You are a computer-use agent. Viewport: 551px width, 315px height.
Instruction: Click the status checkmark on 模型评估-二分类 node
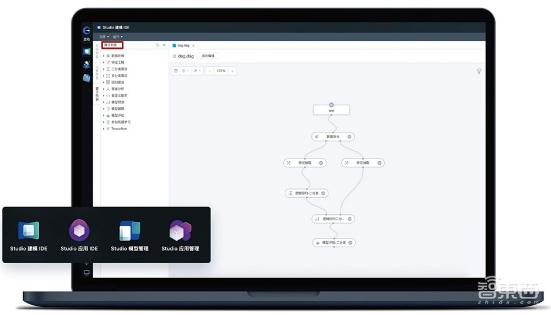point(350,242)
